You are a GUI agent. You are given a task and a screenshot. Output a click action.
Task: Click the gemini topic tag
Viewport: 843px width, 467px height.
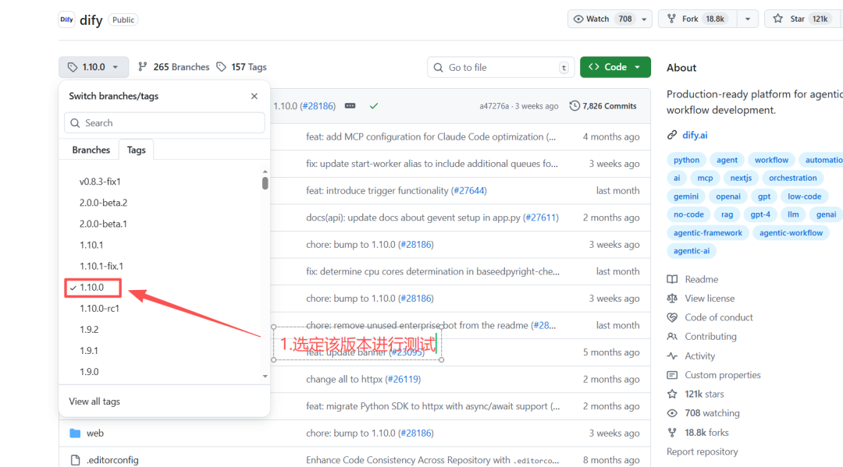point(686,196)
